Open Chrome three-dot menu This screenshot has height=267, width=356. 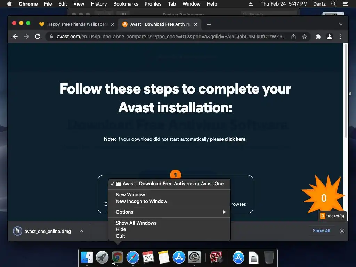341,37
